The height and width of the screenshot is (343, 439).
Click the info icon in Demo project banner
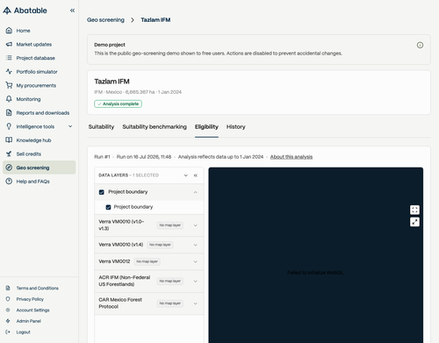click(x=420, y=45)
